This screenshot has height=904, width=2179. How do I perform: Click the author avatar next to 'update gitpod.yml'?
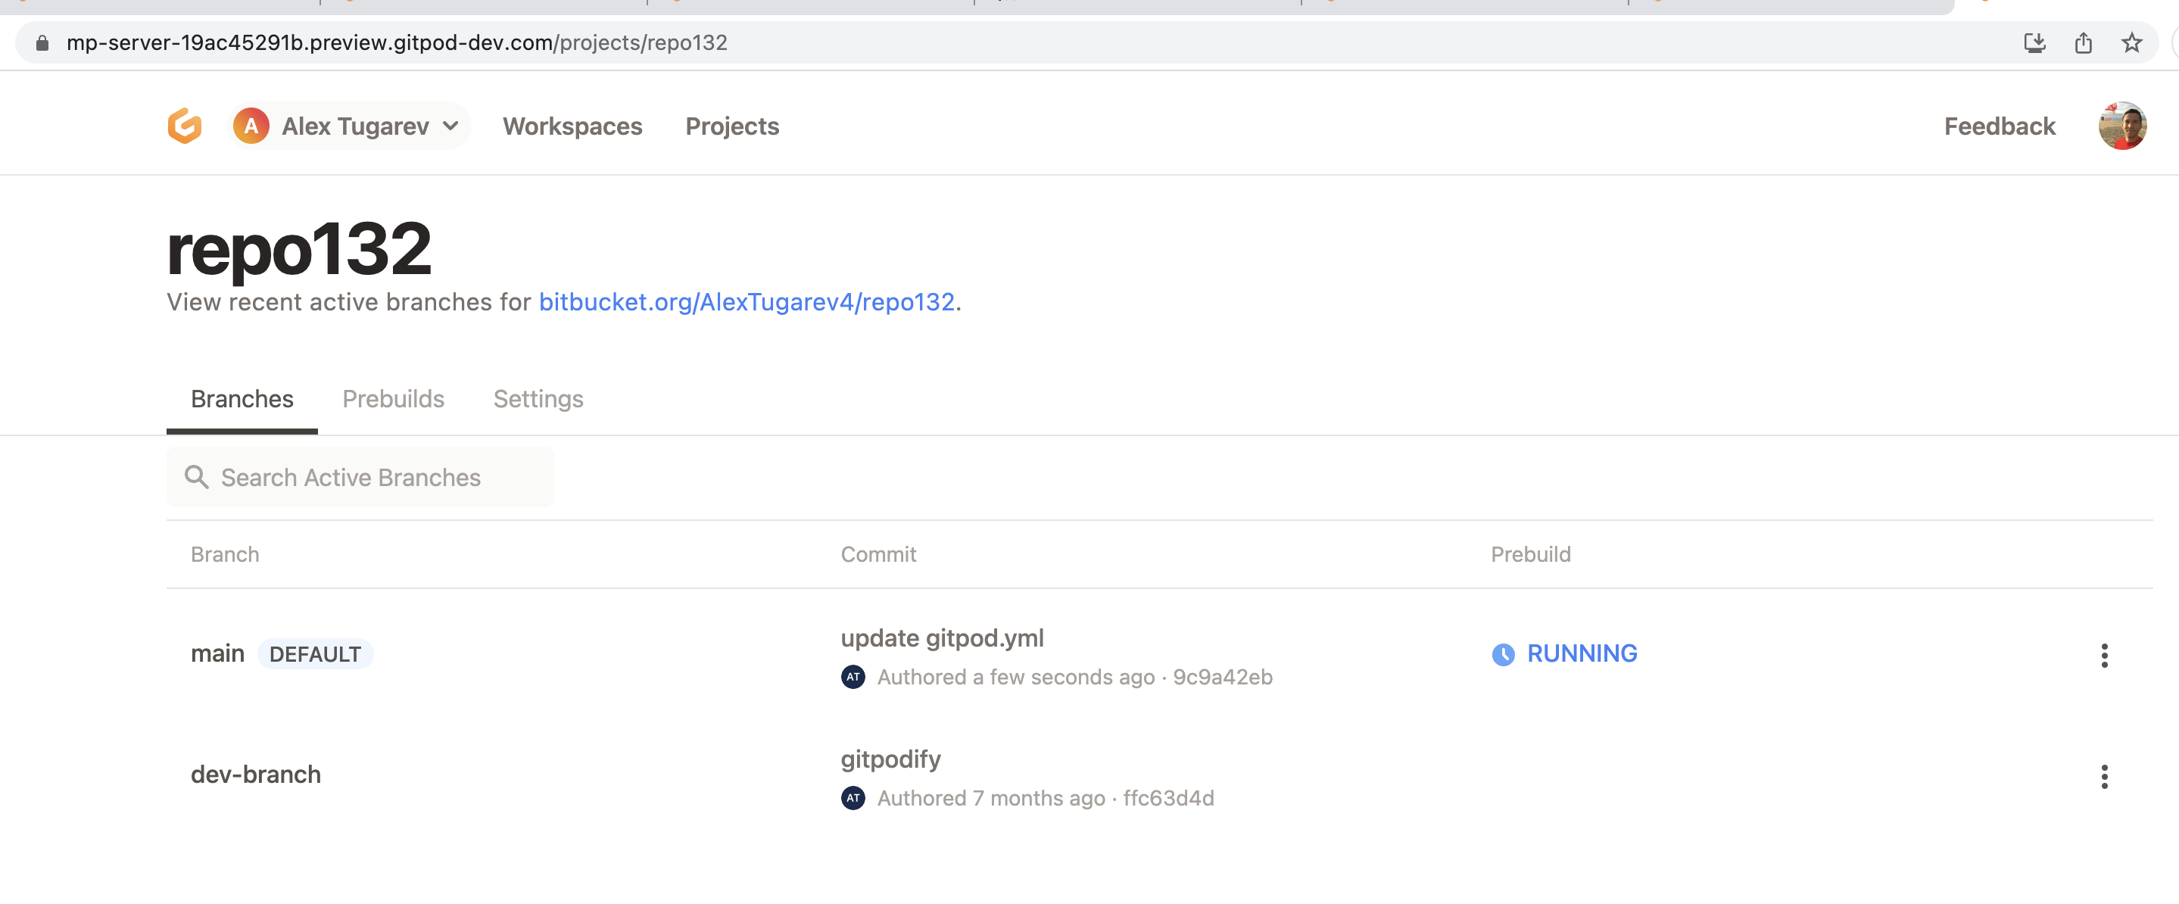click(853, 677)
